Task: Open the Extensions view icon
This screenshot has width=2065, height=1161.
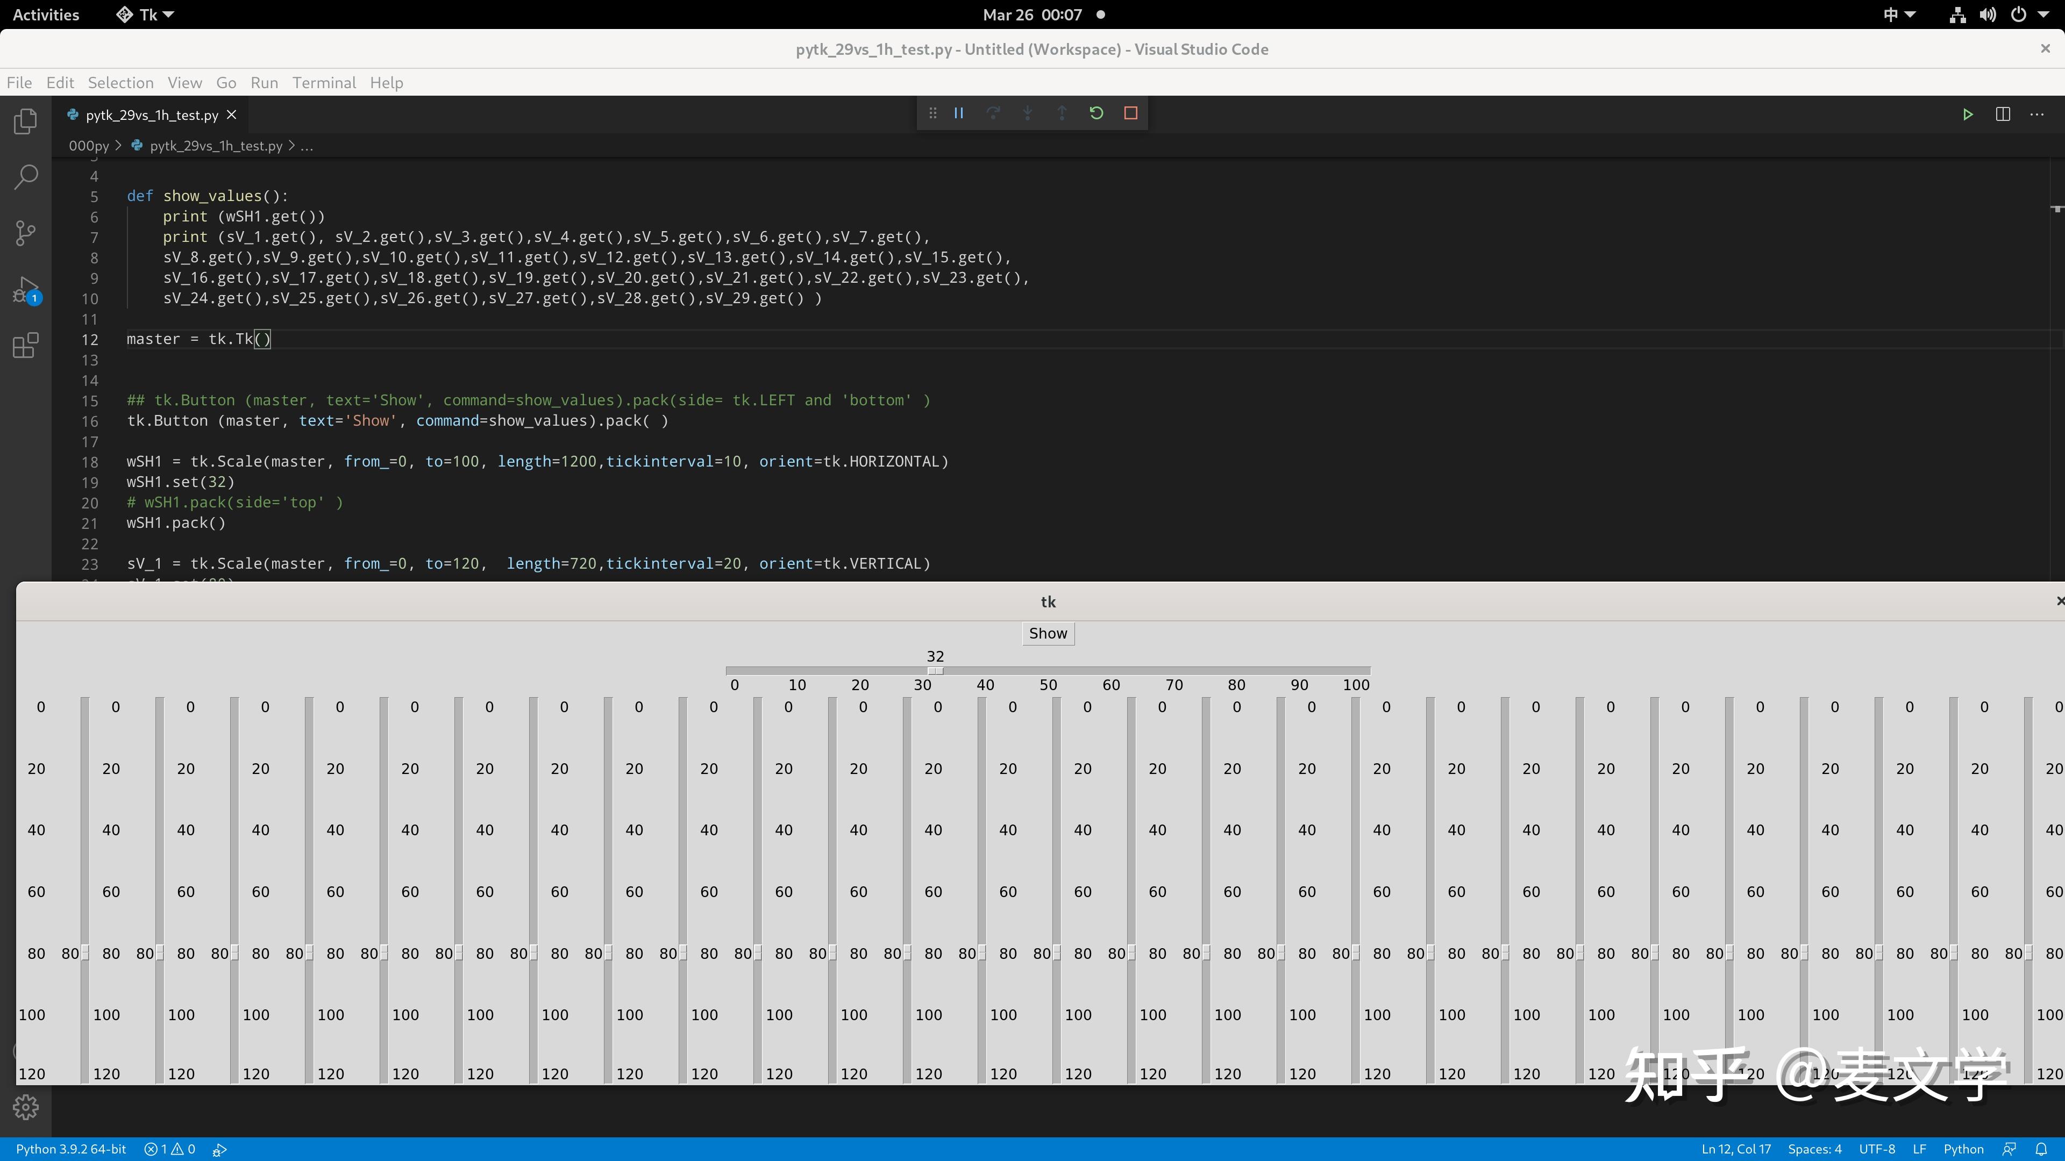Action: click(26, 346)
